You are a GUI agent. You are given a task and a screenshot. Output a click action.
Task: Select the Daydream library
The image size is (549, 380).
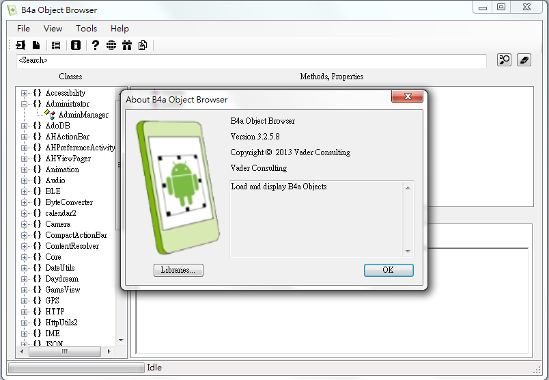62,279
